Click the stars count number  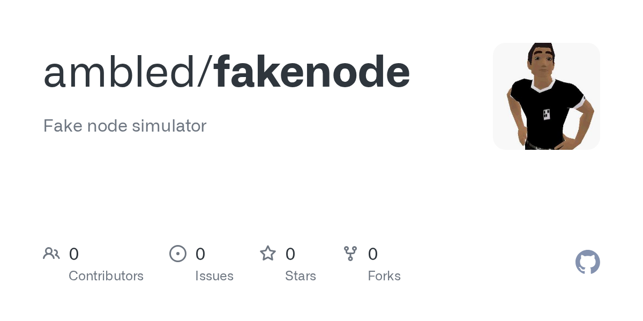coord(290,254)
